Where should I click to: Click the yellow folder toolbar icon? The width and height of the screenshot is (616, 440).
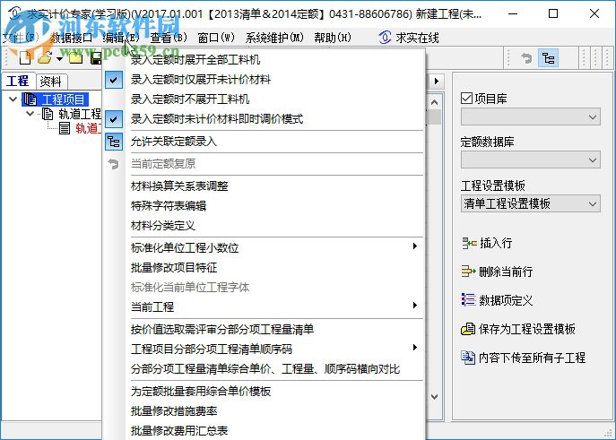[x=76, y=58]
